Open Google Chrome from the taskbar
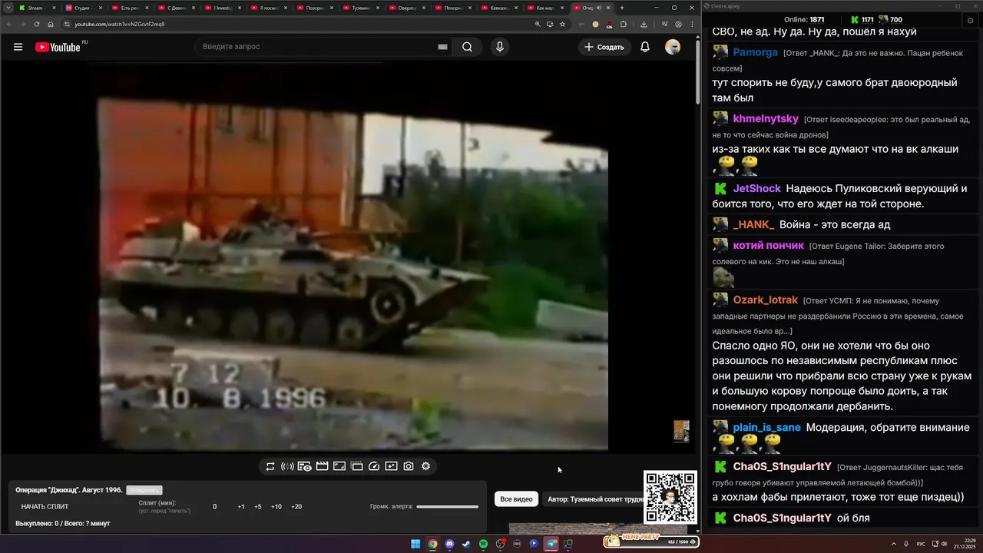The image size is (983, 553). click(432, 545)
